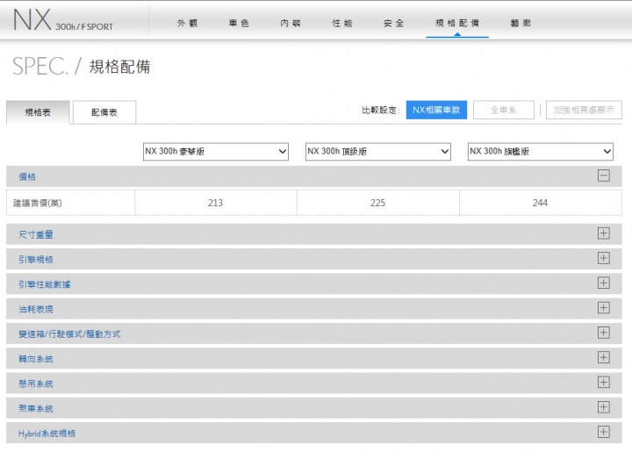Open the NX 300h 旗艦版 model dropdown
The image size is (632, 452).
pos(541,152)
